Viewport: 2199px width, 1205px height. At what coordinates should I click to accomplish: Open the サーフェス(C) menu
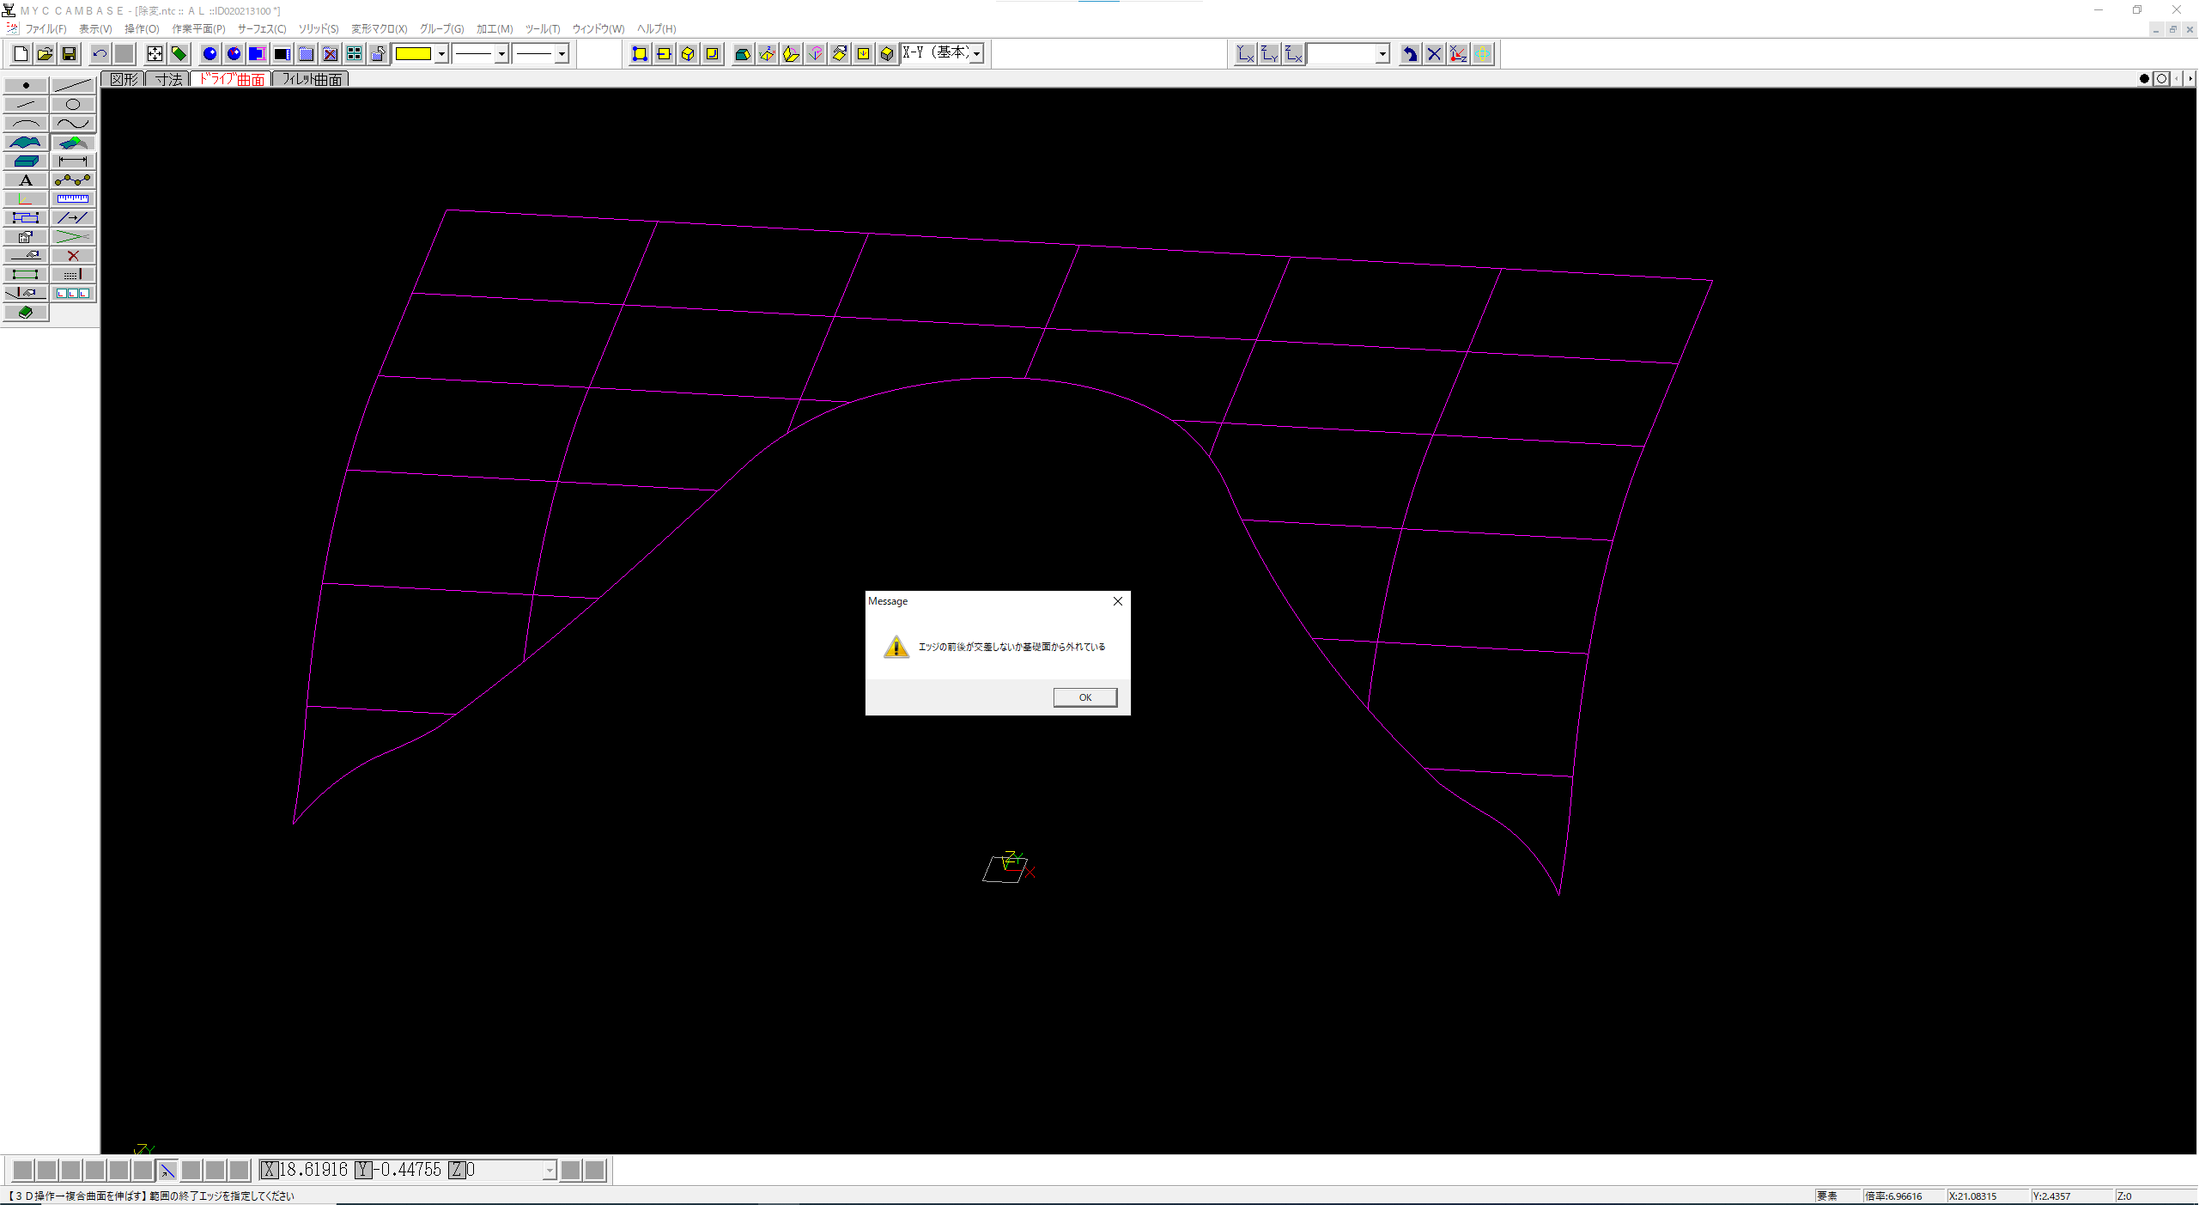tap(262, 28)
